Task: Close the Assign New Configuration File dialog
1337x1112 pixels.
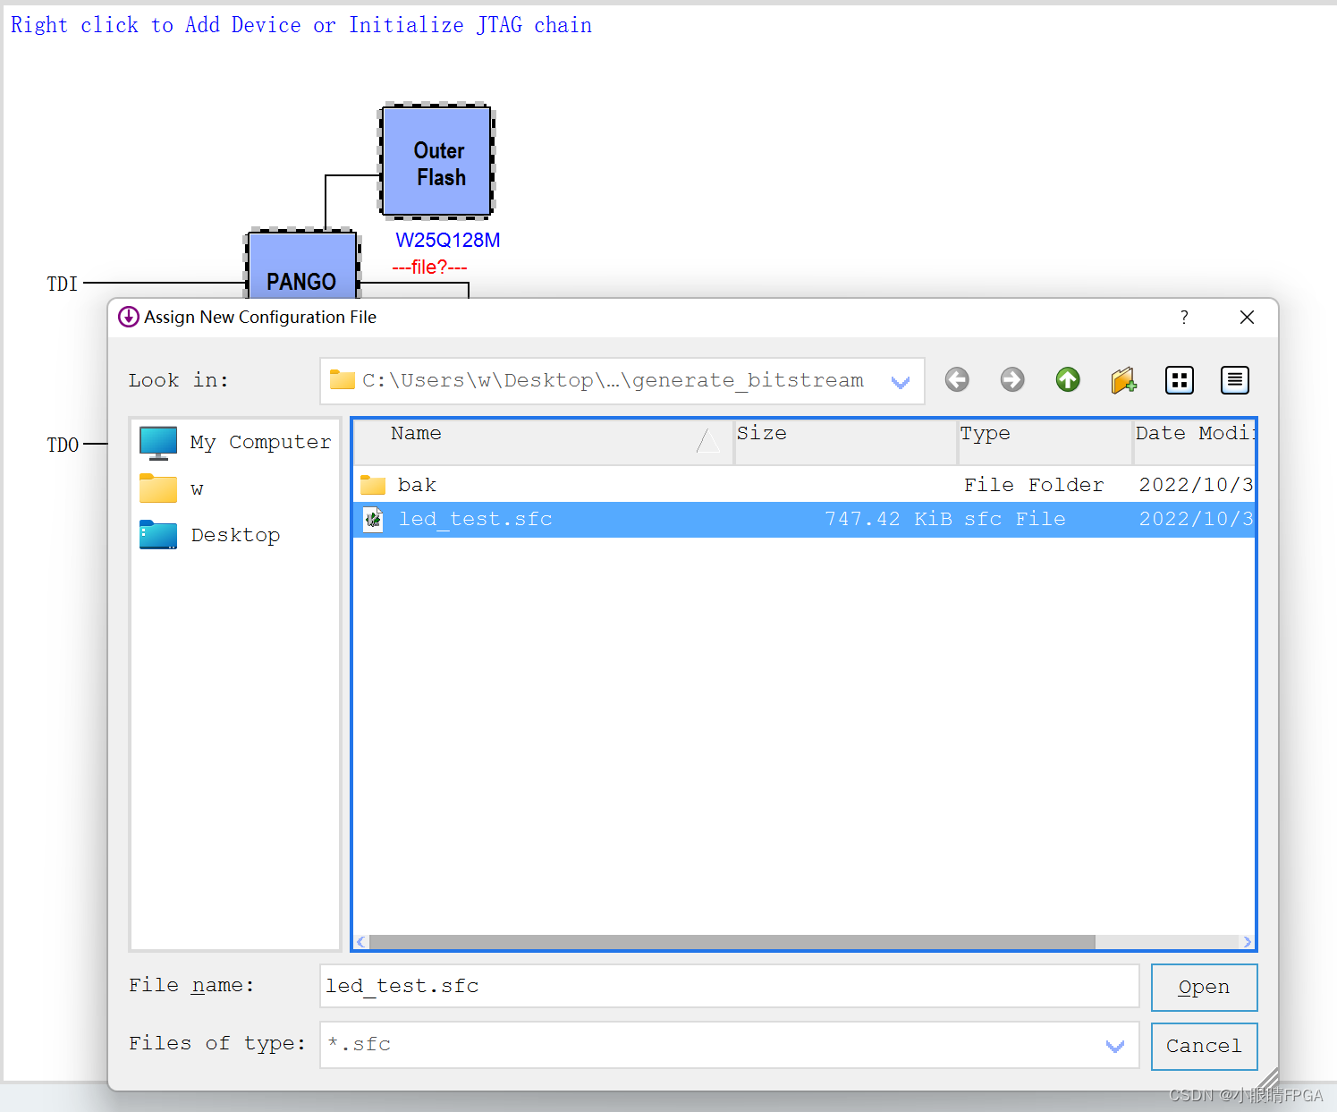Action: [1247, 318]
